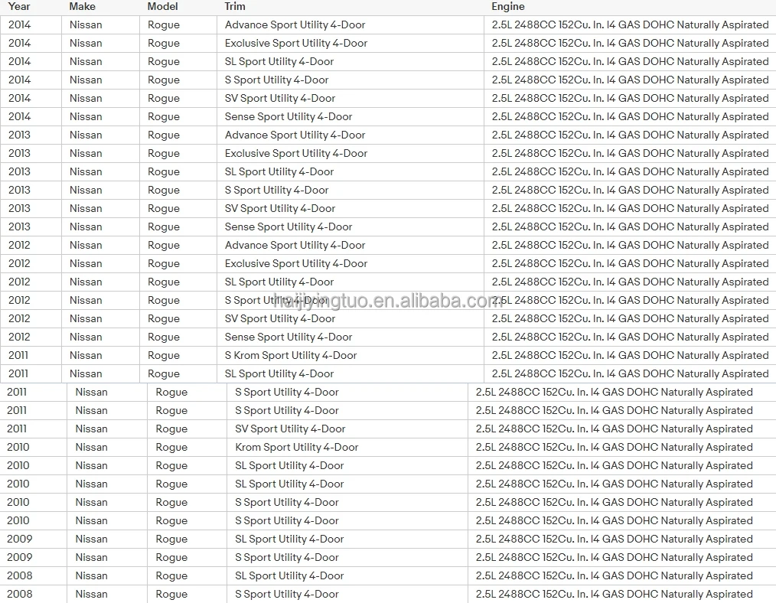Image resolution: width=776 pixels, height=603 pixels.
Task: Select 2014 SV Sport Utility 4-Door trim cell
Action: (351, 98)
